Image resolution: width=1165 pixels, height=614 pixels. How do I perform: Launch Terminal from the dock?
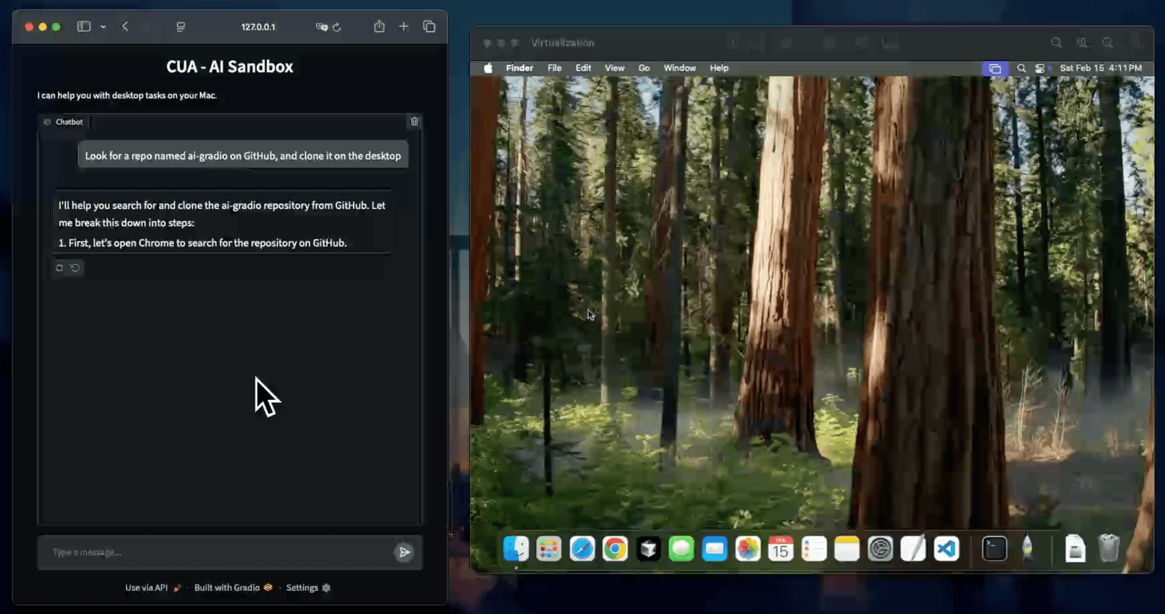tap(994, 549)
